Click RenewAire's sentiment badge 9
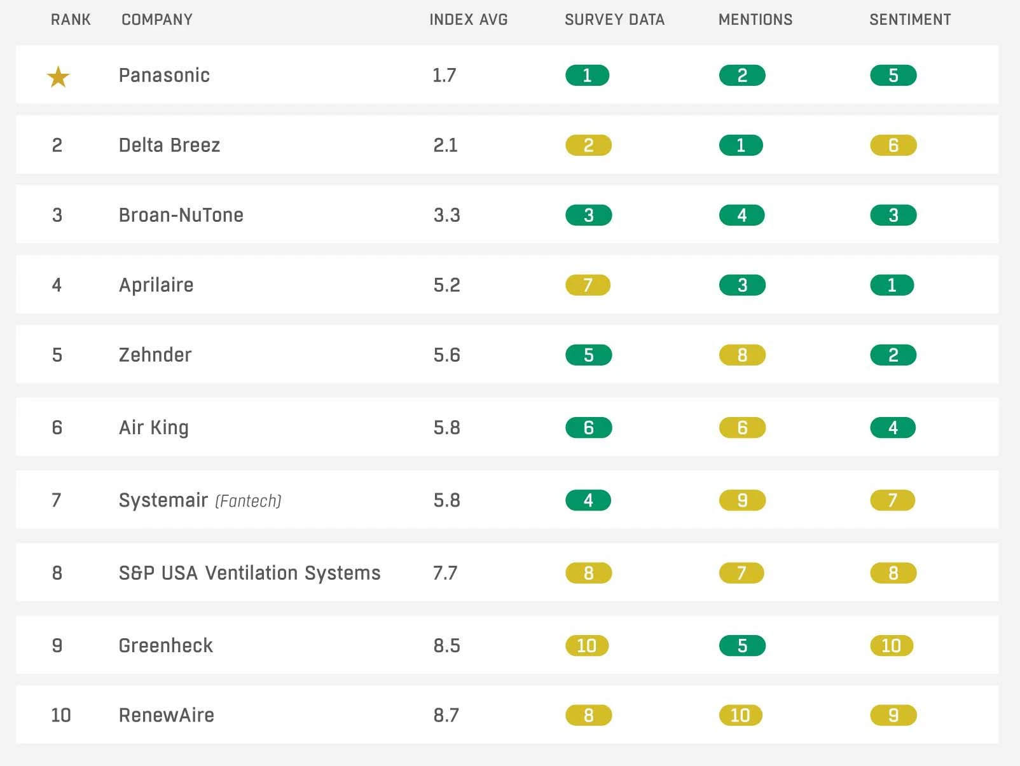Image resolution: width=1020 pixels, height=766 pixels. click(x=893, y=716)
